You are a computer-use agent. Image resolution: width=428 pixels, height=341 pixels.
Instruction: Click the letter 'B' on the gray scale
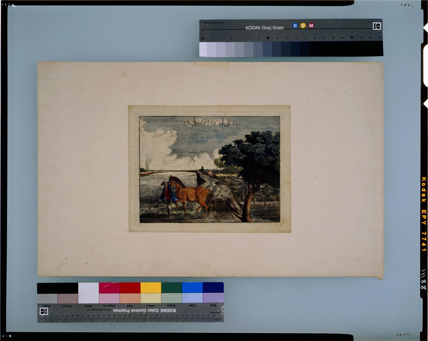352,37
